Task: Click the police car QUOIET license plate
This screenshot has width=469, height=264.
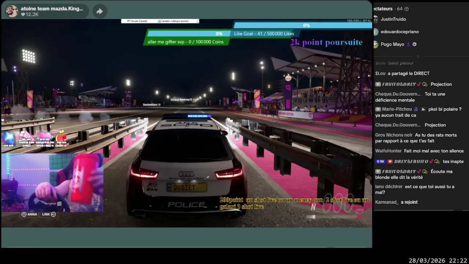Action: point(187,188)
